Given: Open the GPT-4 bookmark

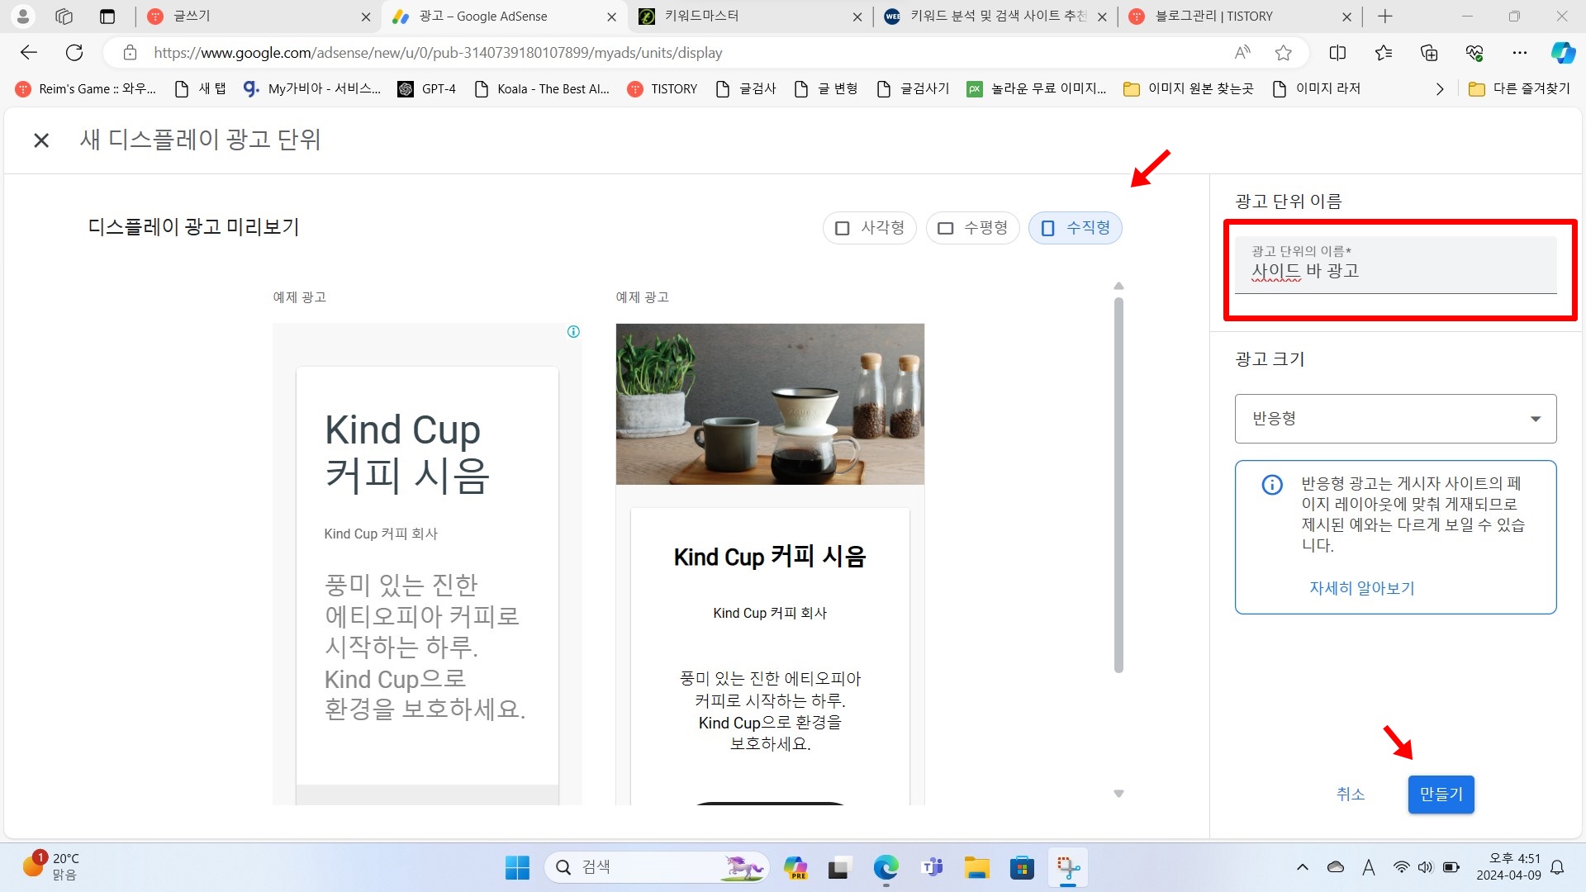Looking at the screenshot, I should [426, 89].
